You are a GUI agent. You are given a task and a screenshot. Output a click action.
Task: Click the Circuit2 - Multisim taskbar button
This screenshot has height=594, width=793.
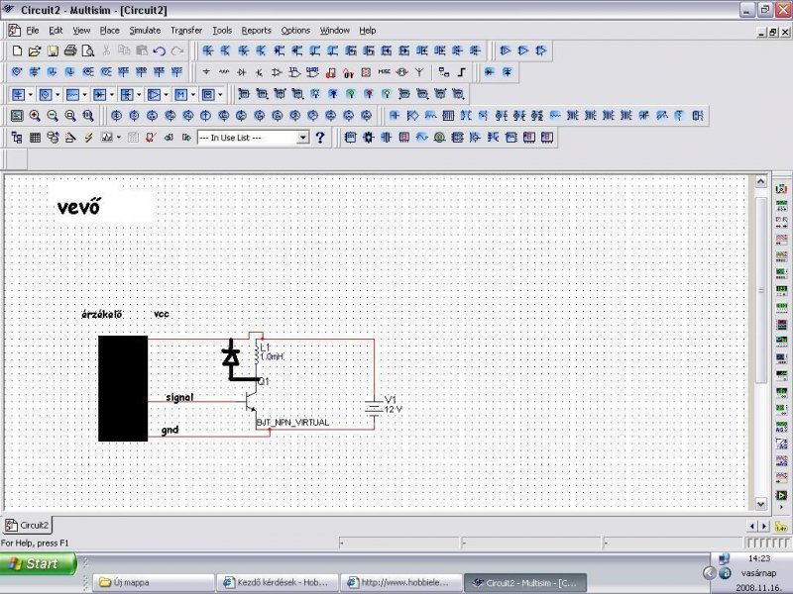coord(525,582)
